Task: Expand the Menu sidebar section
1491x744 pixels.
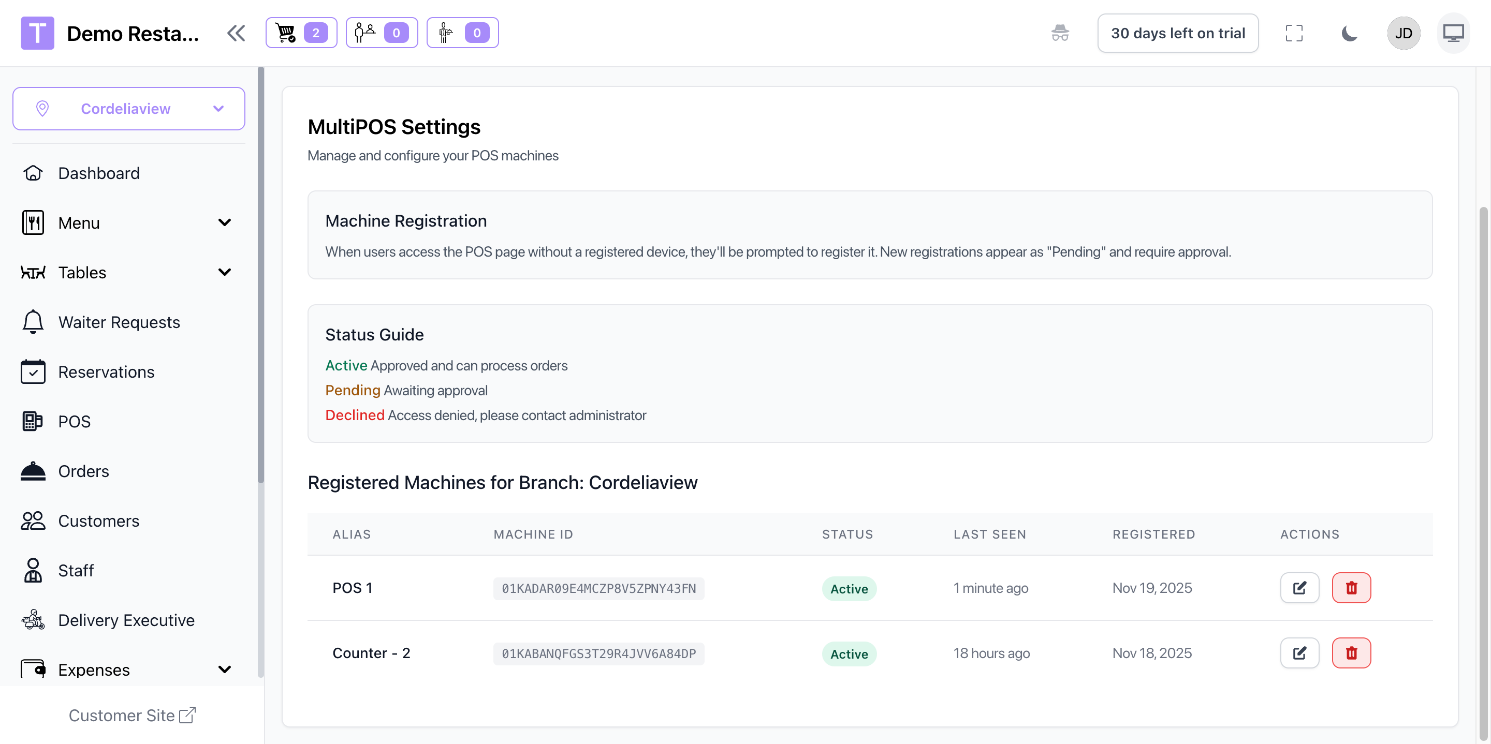Action: [x=225, y=223]
